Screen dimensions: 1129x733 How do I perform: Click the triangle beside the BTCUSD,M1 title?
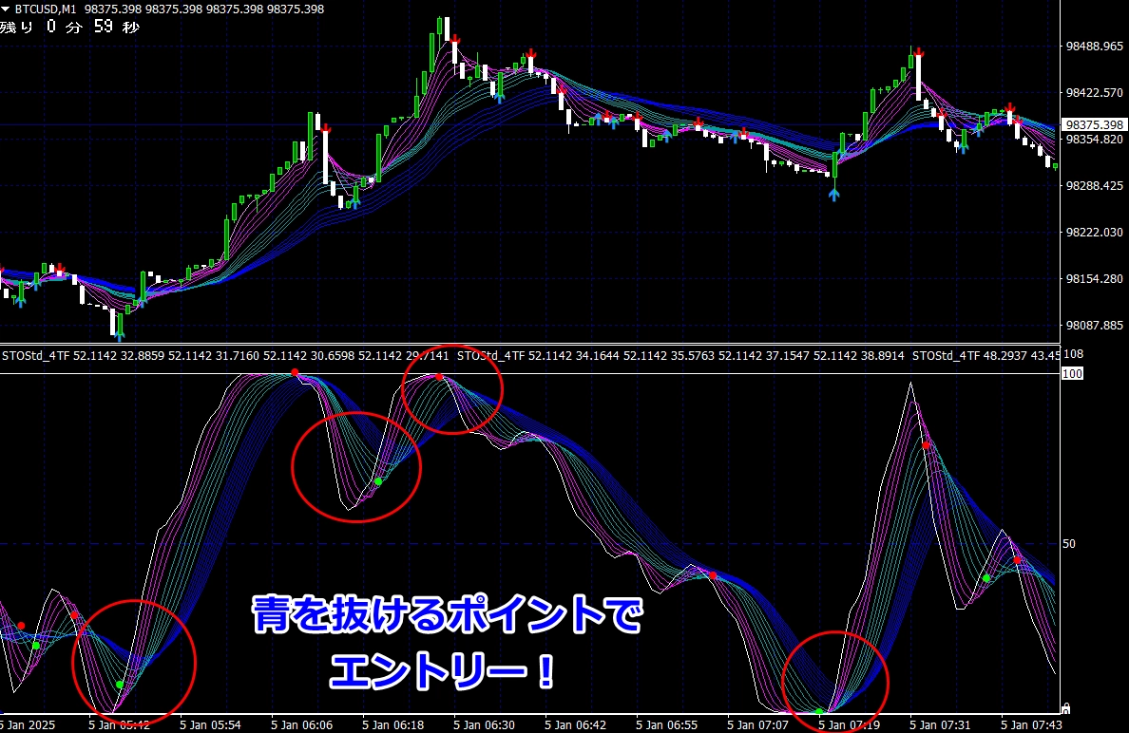tap(7, 9)
